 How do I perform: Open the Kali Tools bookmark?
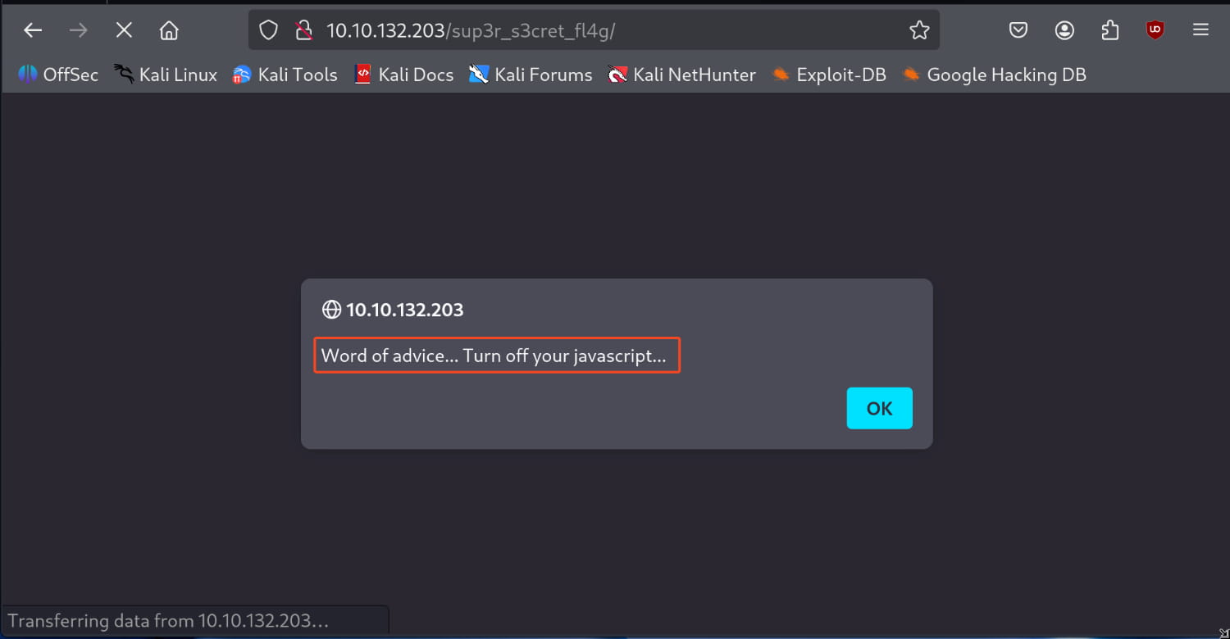[x=285, y=75]
